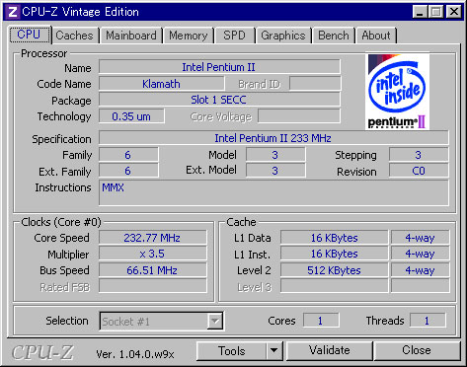This screenshot has height=367, width=467.
Task: Click the Slot 1 SECC package value
Action: click(219, 100)
